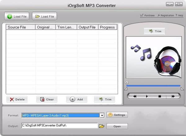The image size is (186, 136).
Task: Open Trim above the preview panel
Action: click(154, 31)
